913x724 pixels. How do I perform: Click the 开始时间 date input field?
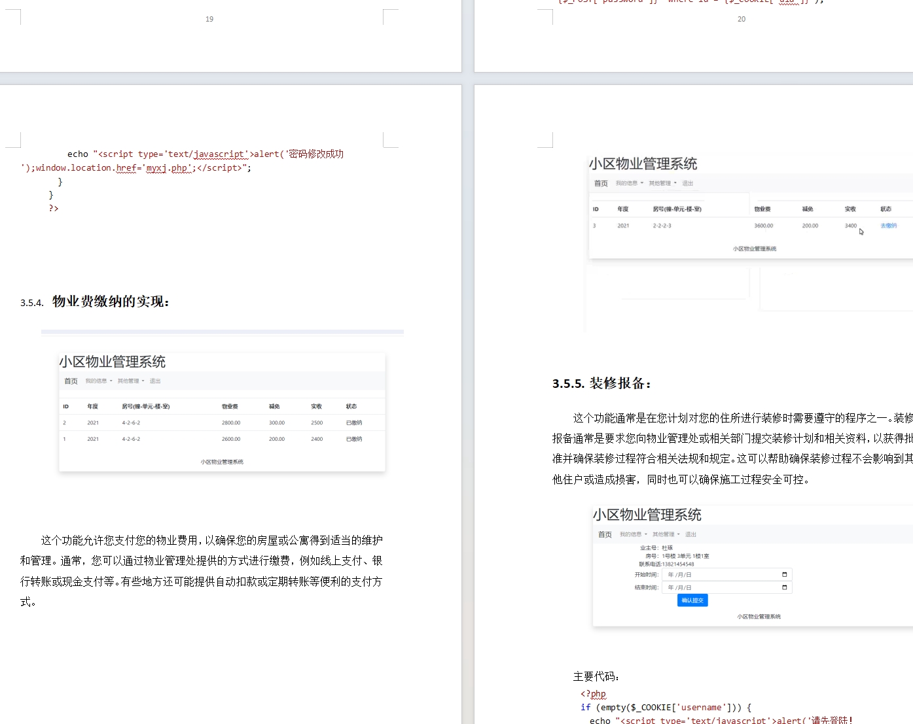point(727,575)
